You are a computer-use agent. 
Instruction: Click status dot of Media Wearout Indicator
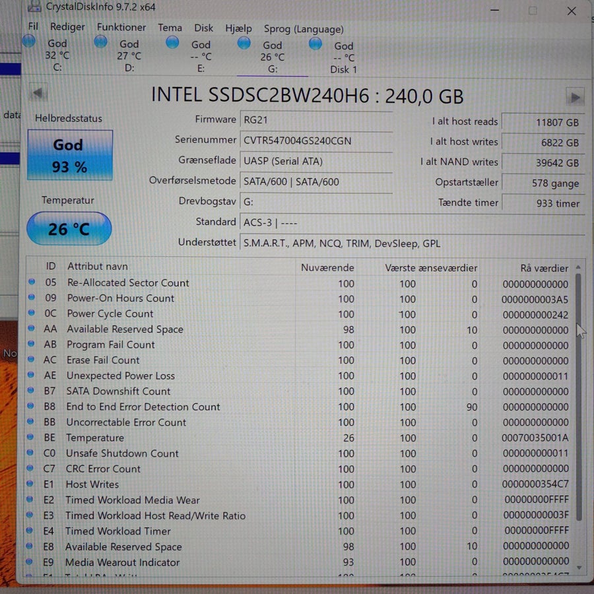click(x=30, y=562)
